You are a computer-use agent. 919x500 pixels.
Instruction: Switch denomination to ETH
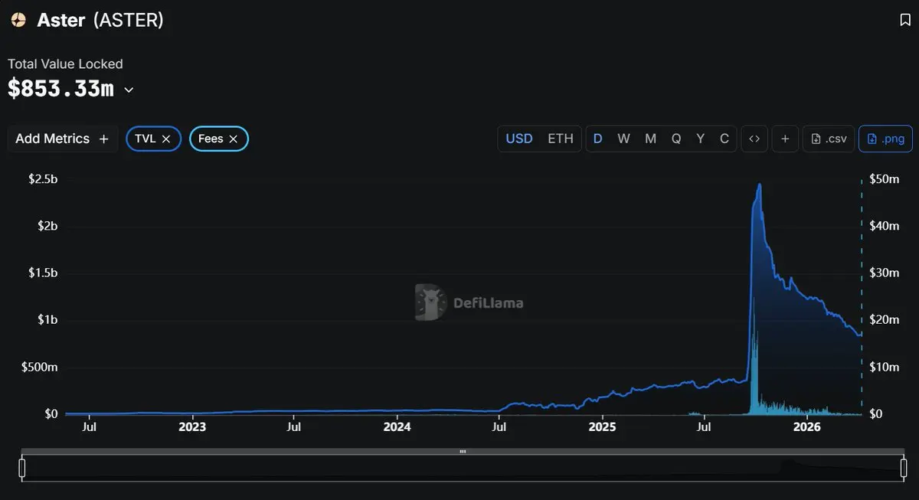pyautogui.click(x=560, y=139)
